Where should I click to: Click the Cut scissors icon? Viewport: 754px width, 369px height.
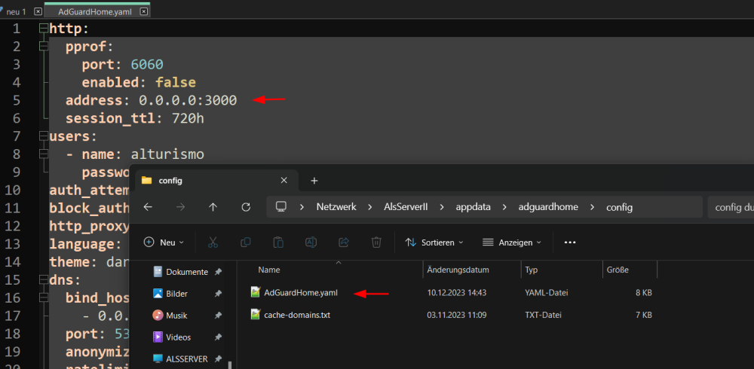coord(213,242)
